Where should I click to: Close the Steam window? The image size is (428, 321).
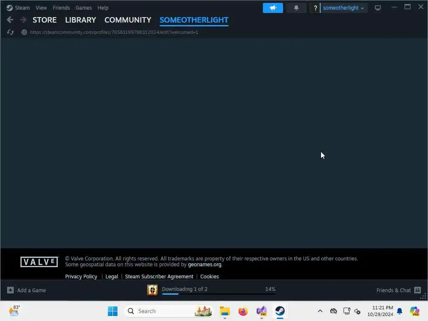coord(420,7)
